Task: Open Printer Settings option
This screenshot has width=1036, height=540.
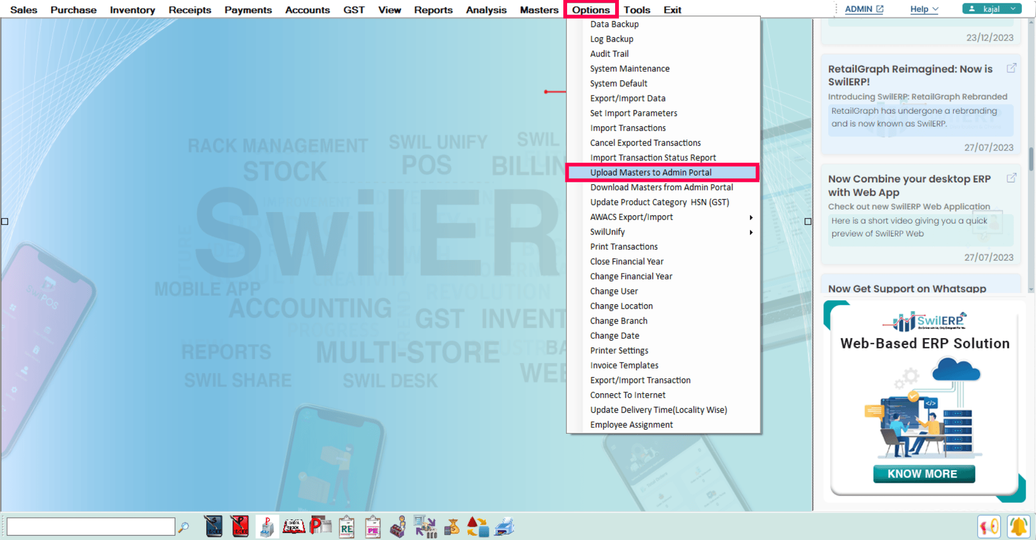Action: 663,351
